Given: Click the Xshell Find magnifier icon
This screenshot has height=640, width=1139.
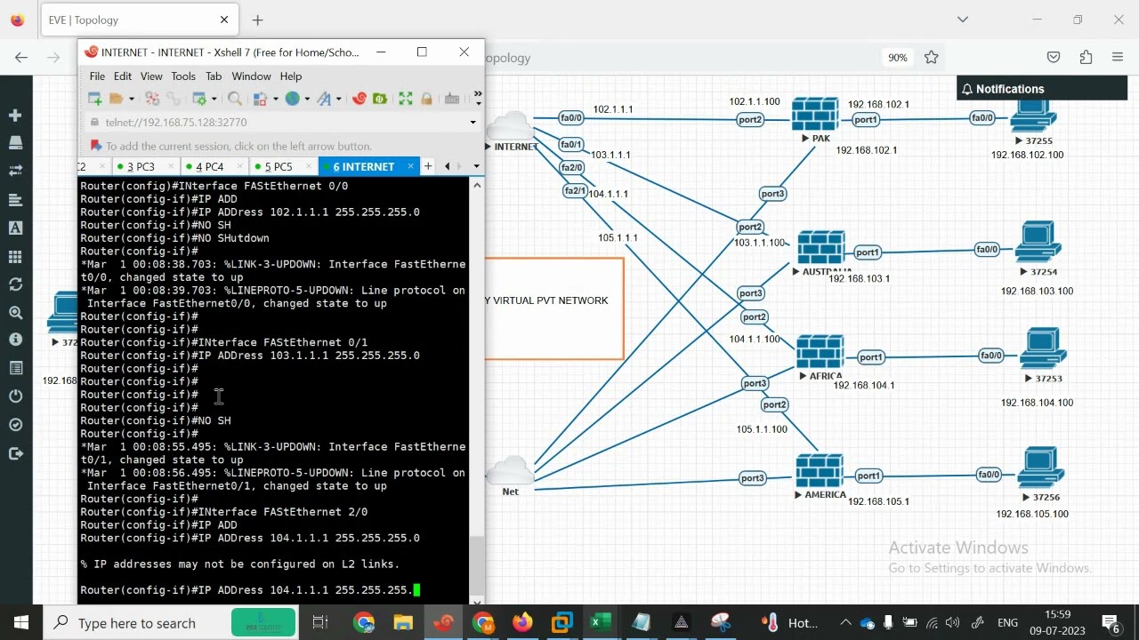Looking at the screenshot, I should pos(235,99).
